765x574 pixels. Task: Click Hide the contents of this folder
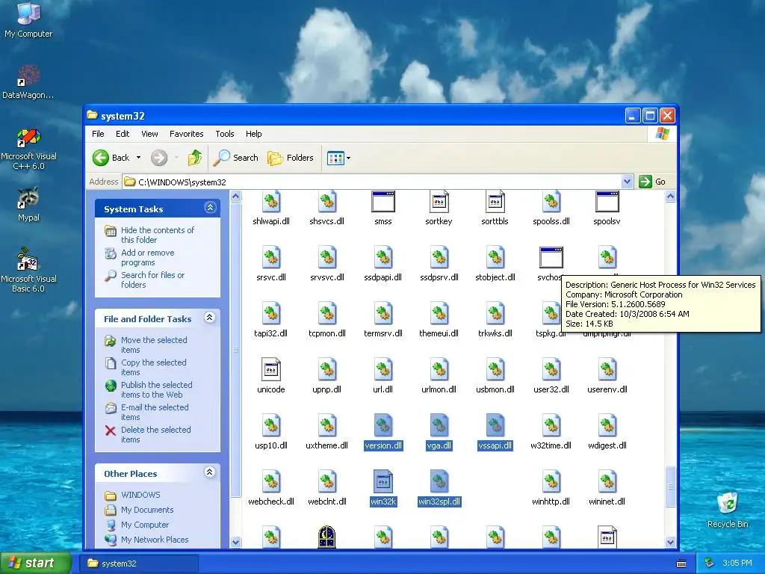click(x=158, y=235)
